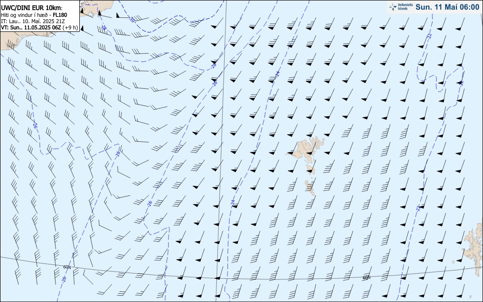Click the 'IT: Lau.. 10. Maí. 2025 21Z' line
Screen dimensions: 483x302
click(x=33, y=21)
